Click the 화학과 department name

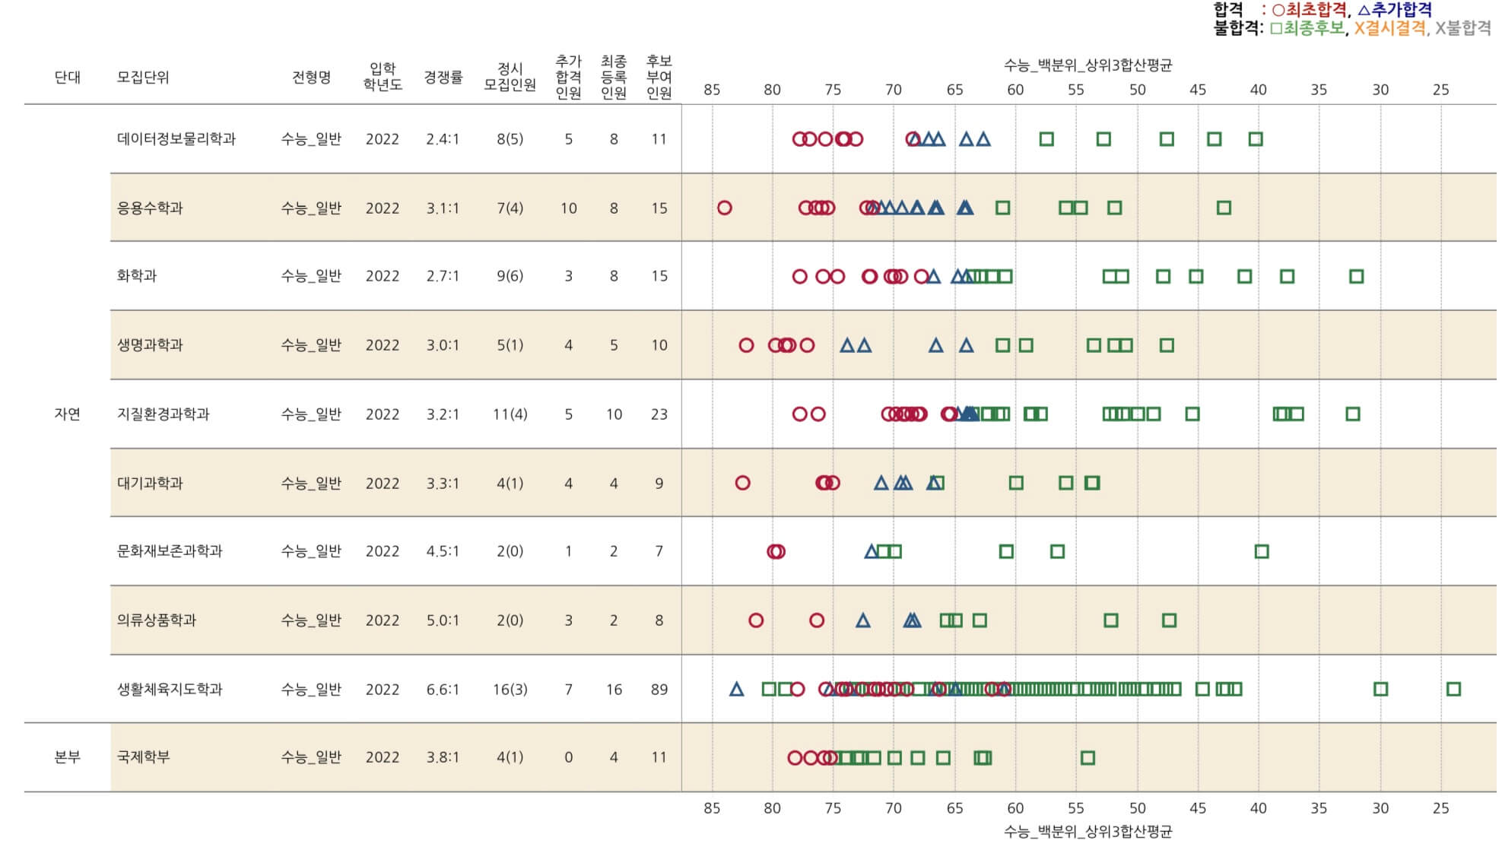137,276
